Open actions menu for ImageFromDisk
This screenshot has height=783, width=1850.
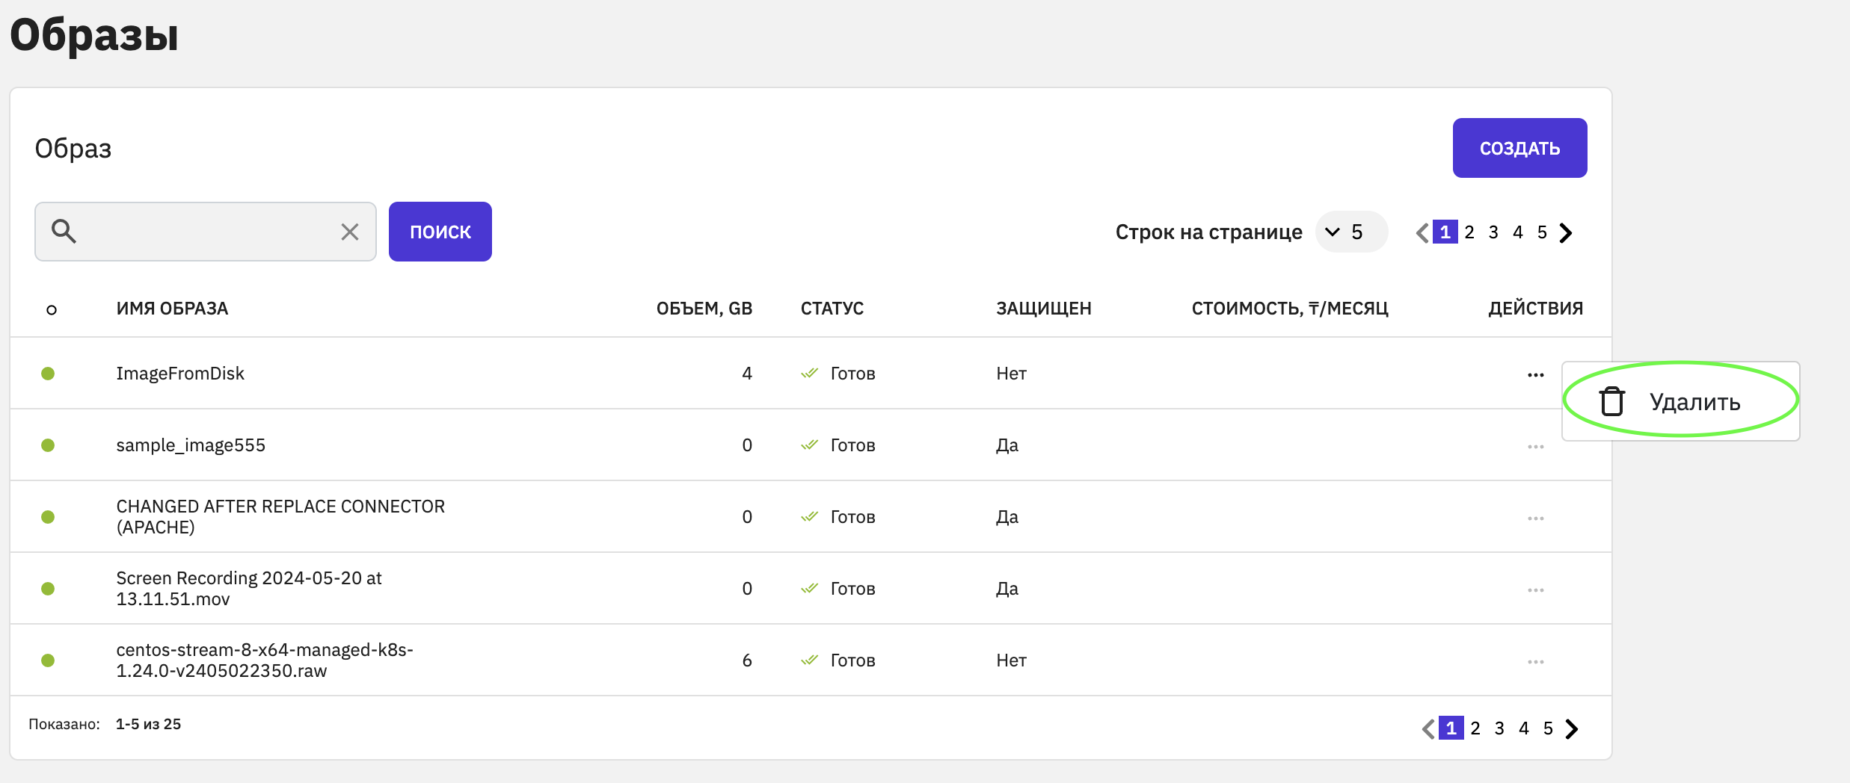pos(1535,374)
